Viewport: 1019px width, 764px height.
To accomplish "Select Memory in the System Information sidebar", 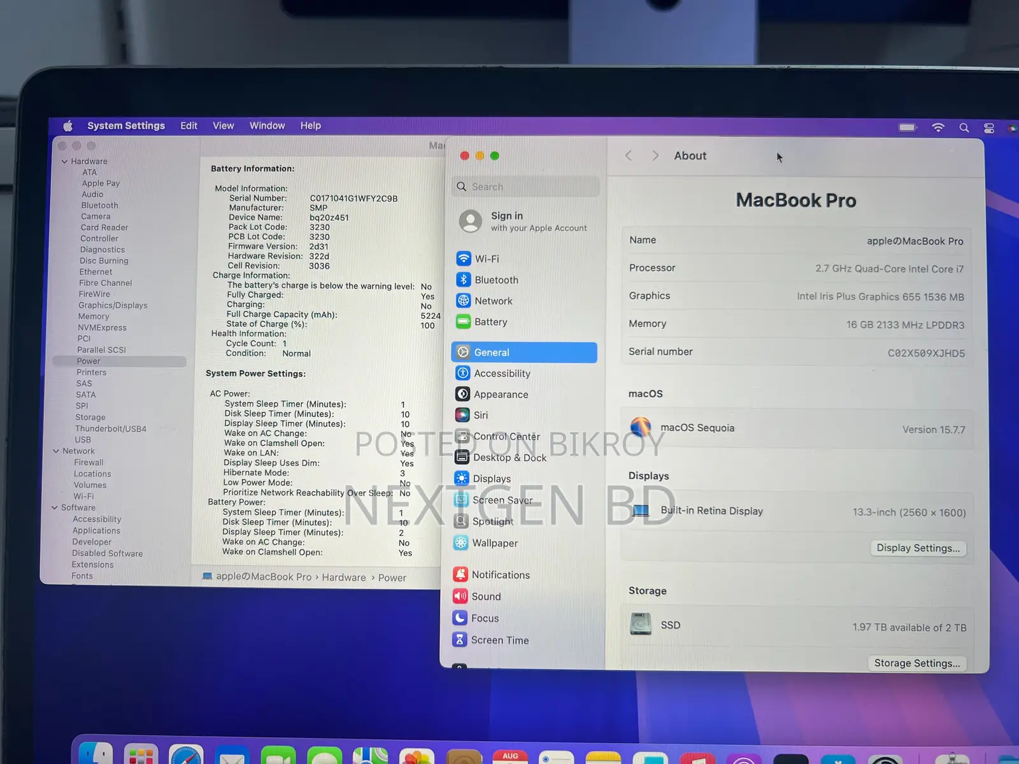I will (x=94, y=316).
